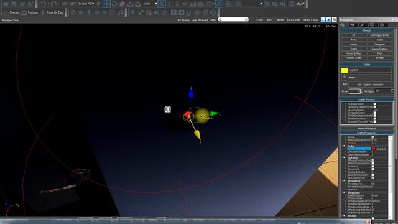Expand the Material Layers rollup header
This screenshot has height=224, width=398.
coord(367,129)
